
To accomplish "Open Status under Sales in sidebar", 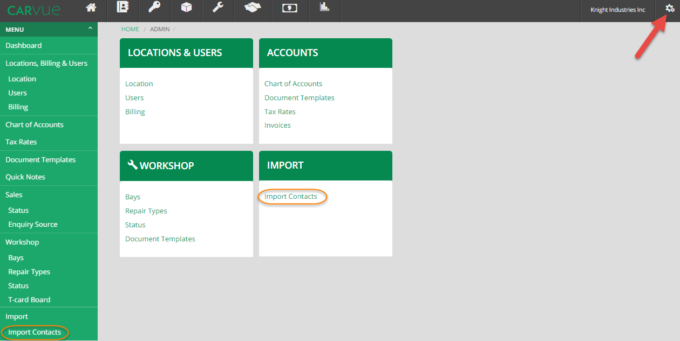I will [x=18, y=210].
